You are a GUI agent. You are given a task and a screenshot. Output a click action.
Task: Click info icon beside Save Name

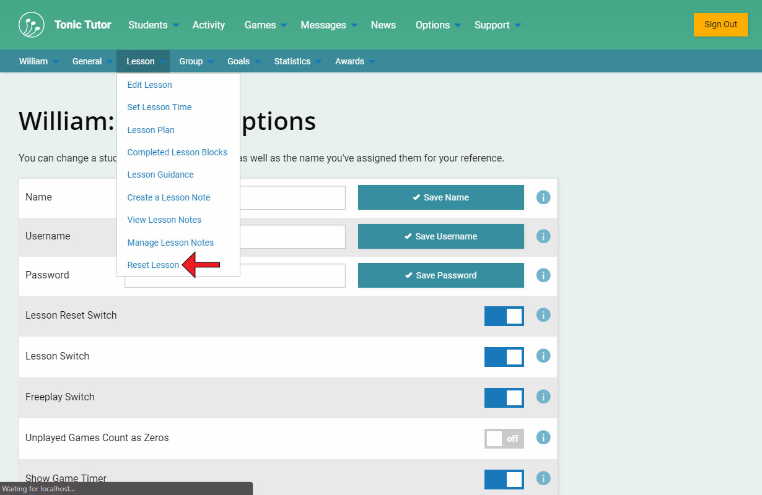tap(543, 197)
